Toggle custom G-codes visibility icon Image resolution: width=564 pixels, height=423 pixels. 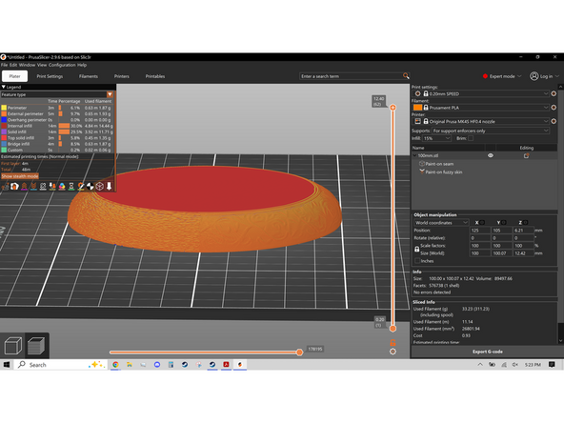coord(81,186)
